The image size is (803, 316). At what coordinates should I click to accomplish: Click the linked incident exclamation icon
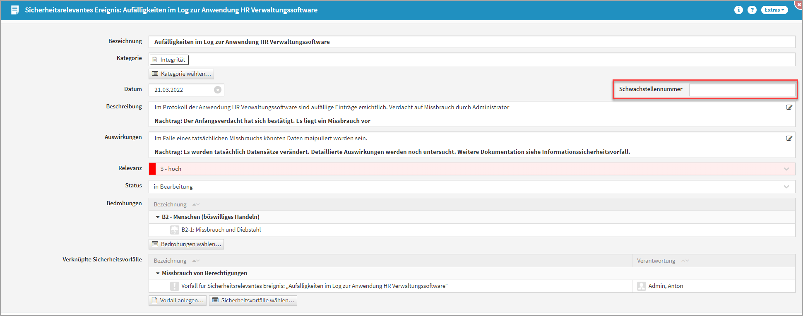[175, 286]
